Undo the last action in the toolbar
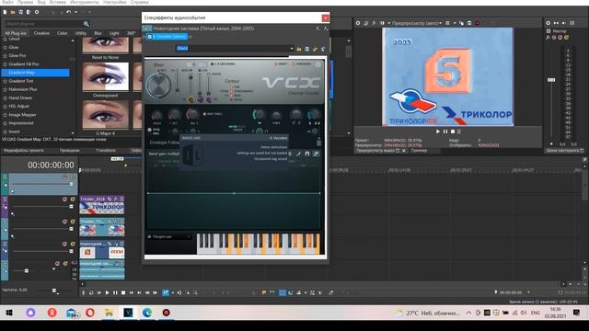The image size is (589, 331). point(69,12)
